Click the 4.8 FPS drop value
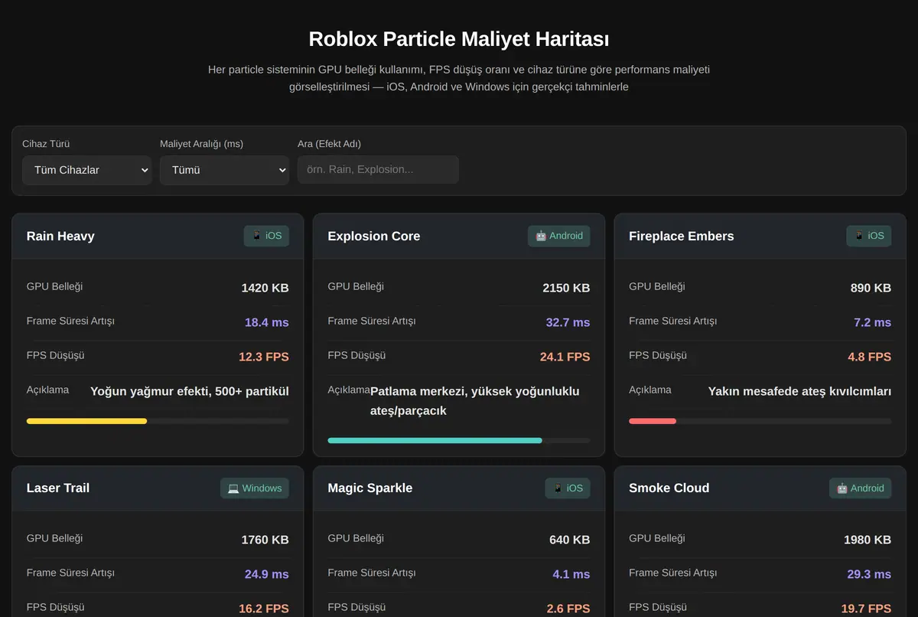The width and height of the screenshot is (918, 617). pos(870,357)
